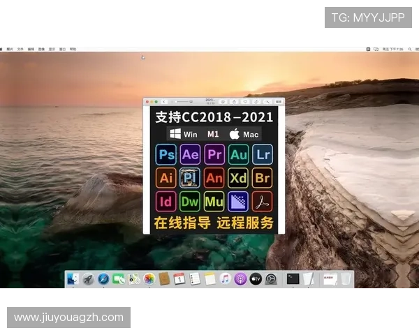Show photo info in Photos toolbar

point(223,102)
